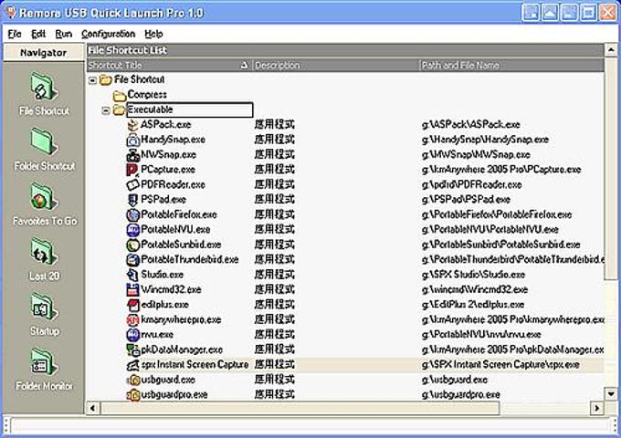Click the spx Instant Screen Capture icon
The image size is (621, 438).
click(x=132, y=365)
